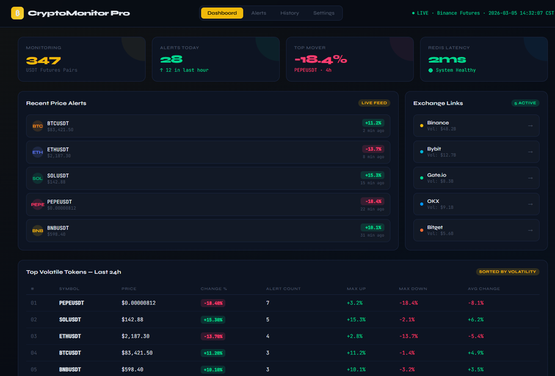
Task: Click the SOL coin icon in alerts
Action: (37, 178)
